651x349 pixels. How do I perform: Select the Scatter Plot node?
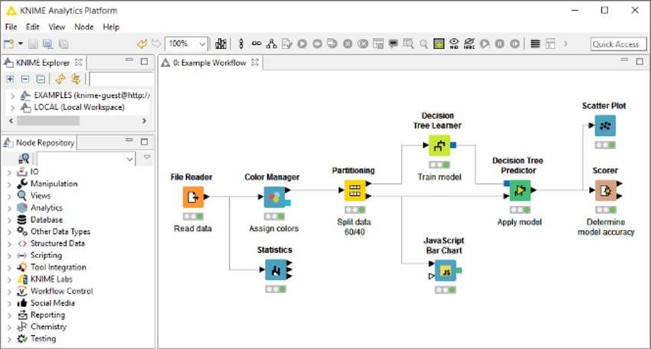pos(605,126)
